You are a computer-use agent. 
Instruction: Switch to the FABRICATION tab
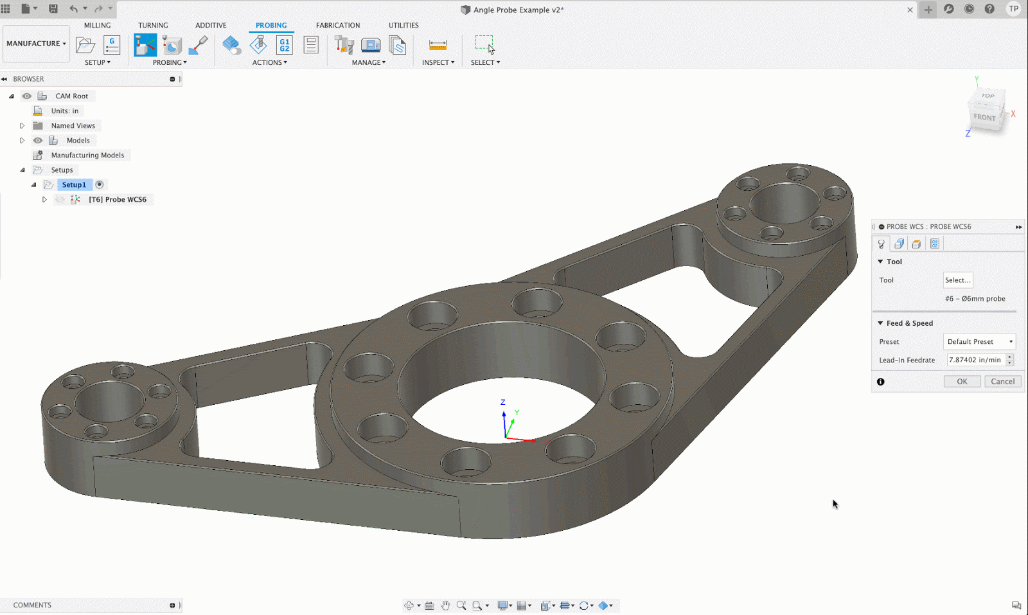point(337,25)
